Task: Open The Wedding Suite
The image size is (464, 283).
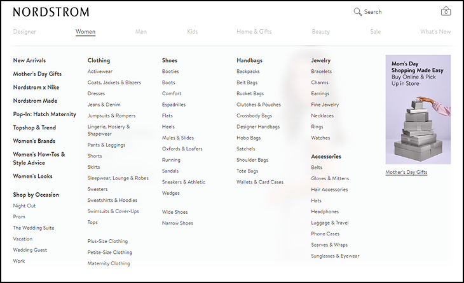Action: click(x=34, y=228)
